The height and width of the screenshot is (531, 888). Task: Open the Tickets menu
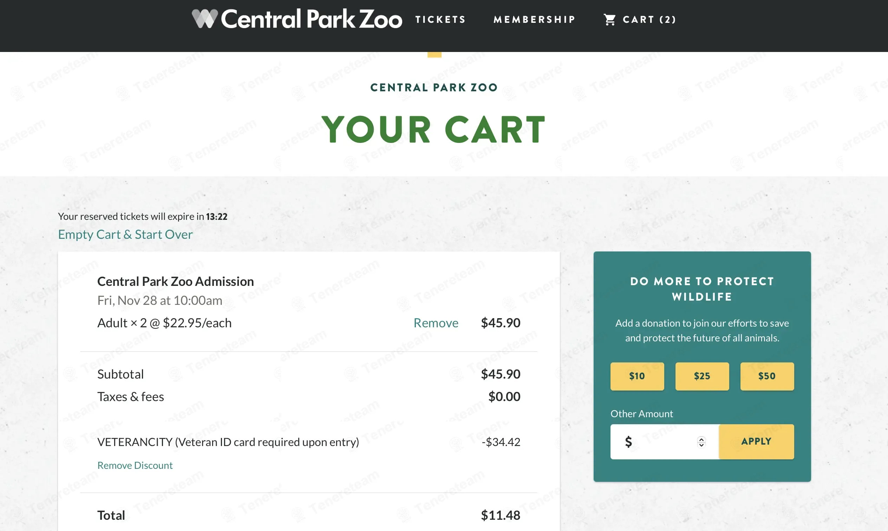pos(440,19)
